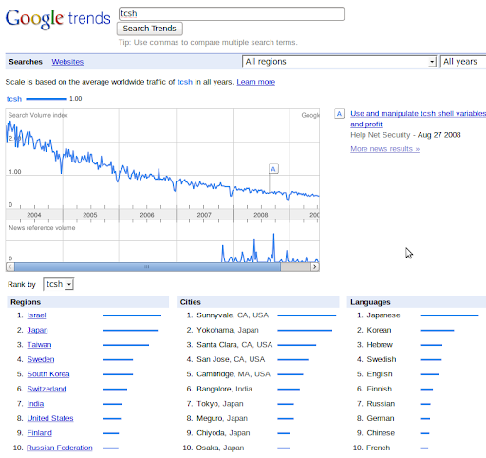
Task: Click the 'A' news flag on chart
Action: tap(273, 169)
